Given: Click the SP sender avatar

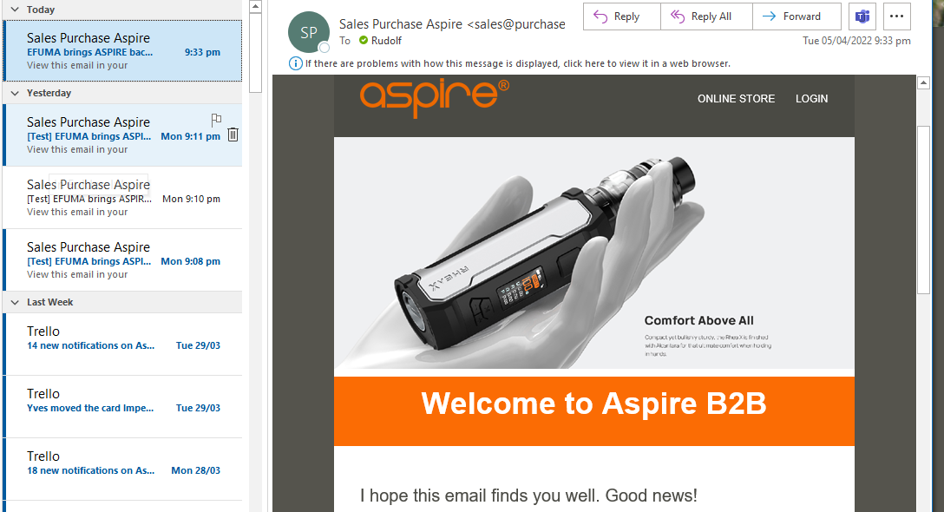Looking at the screenshot, I should [x=309, y=32].
